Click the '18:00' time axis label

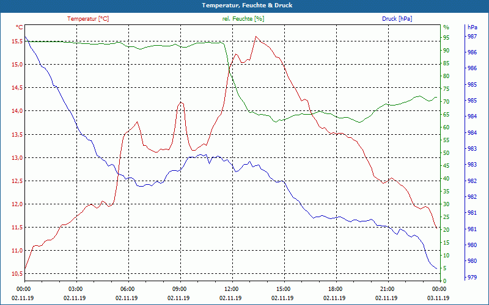334,289
